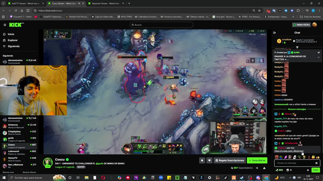Click Regala Suscripciones button
323x181 pixels.
coord(230,160)
